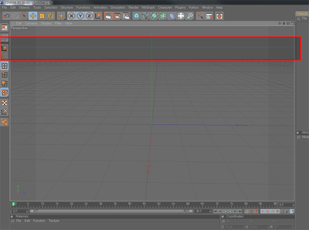The image size is (309, 230).
Task: Select the checkerboard Texture mode
Action: (x=4, y=103)
